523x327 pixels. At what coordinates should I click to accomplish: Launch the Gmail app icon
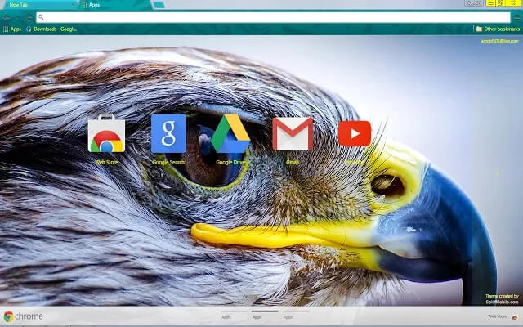293,133
